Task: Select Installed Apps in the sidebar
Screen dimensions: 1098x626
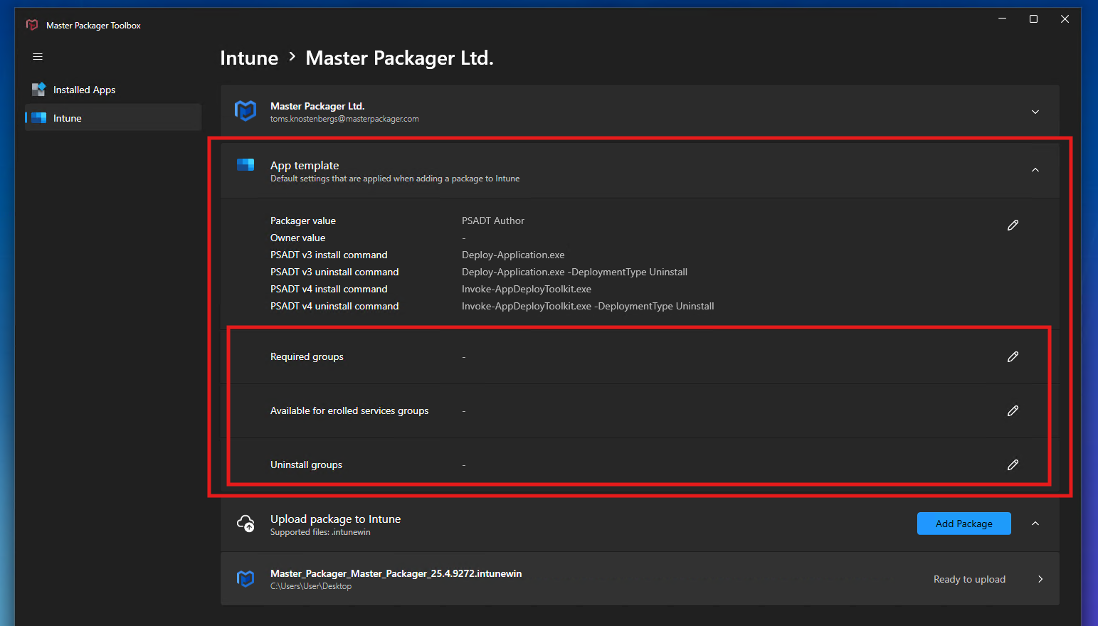Action: (x=113, y=90)
